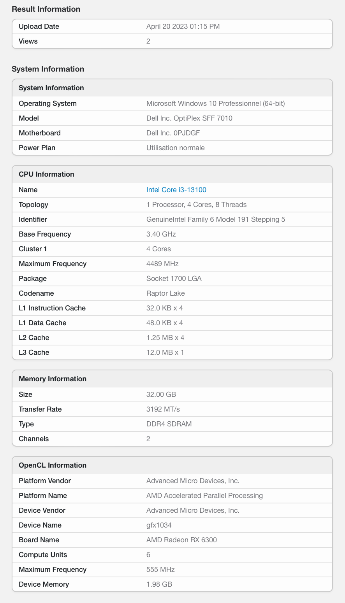
Task: Select the Socket 1700 LGA package value
Action: (174, 279)
